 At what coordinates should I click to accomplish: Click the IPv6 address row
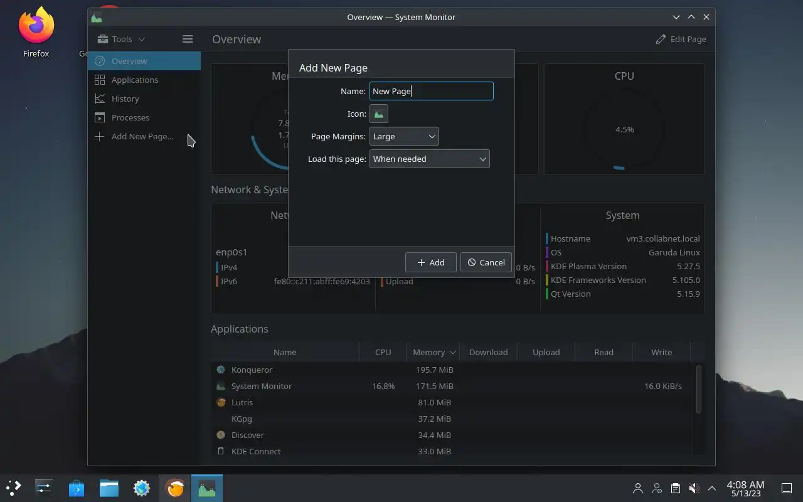(x=293, y=281)
